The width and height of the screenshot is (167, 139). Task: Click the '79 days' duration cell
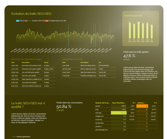(46, 79)
